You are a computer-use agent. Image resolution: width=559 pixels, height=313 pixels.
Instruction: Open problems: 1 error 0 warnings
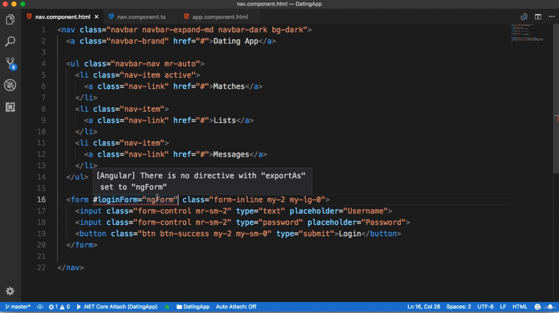(59, 307)
